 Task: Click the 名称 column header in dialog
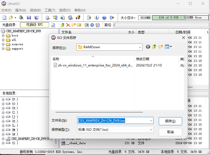point(92,59)
